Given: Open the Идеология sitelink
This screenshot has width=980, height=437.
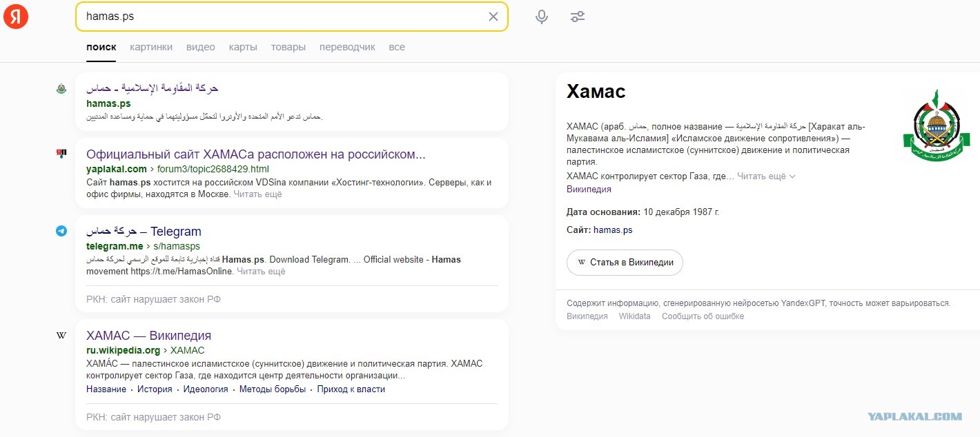Looking at the screenshot, I should click(x=206, y=389).
